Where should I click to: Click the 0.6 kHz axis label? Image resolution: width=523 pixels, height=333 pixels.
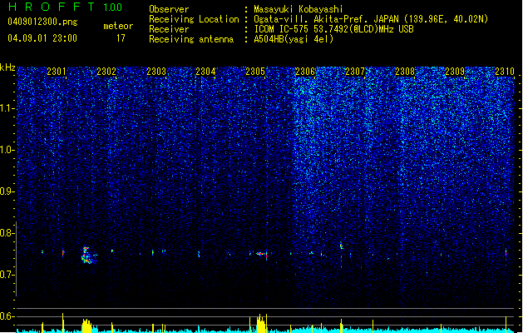point(7,316)
